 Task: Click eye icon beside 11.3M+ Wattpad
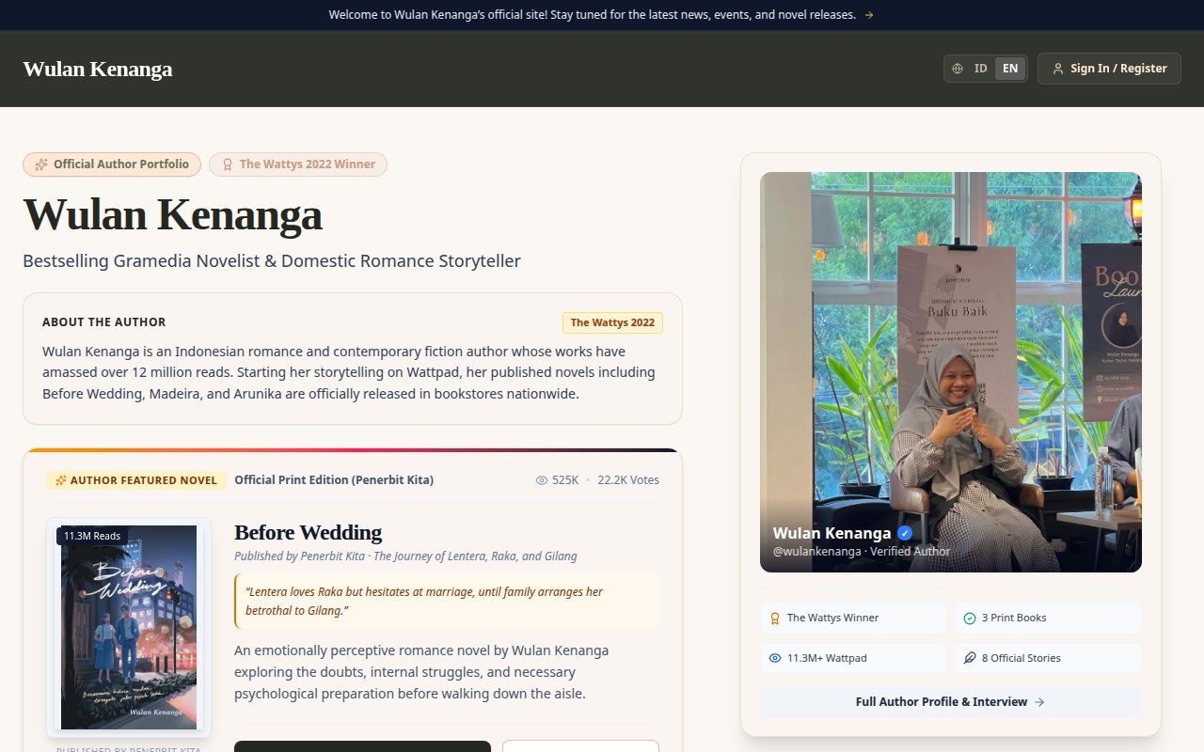point(775,658)
